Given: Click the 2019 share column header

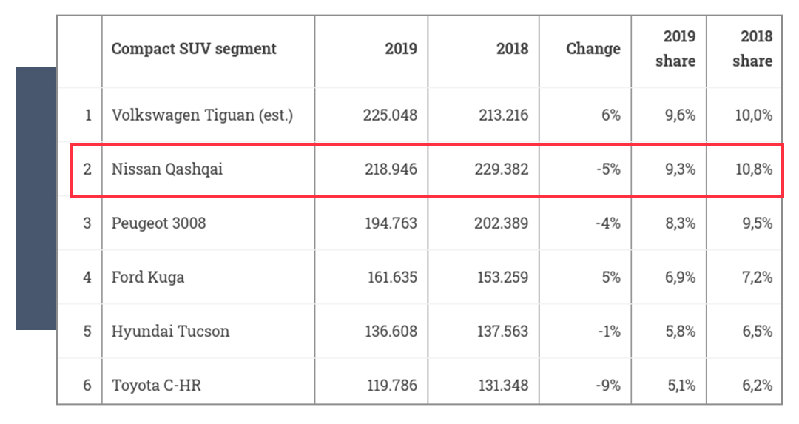Looking at the screenshot, I should [675, 49].
